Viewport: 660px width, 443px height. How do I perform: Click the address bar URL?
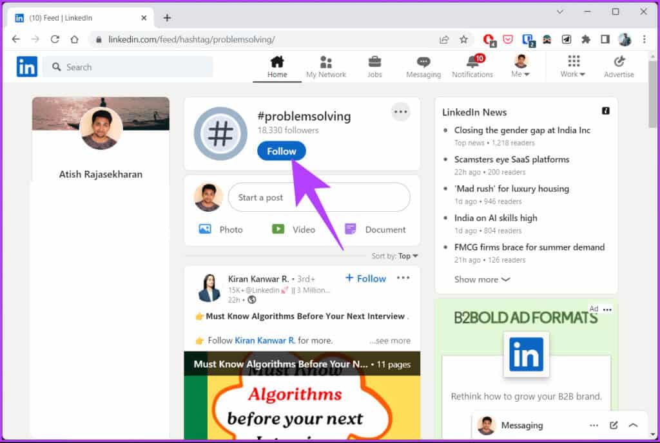tap(191, 39)
